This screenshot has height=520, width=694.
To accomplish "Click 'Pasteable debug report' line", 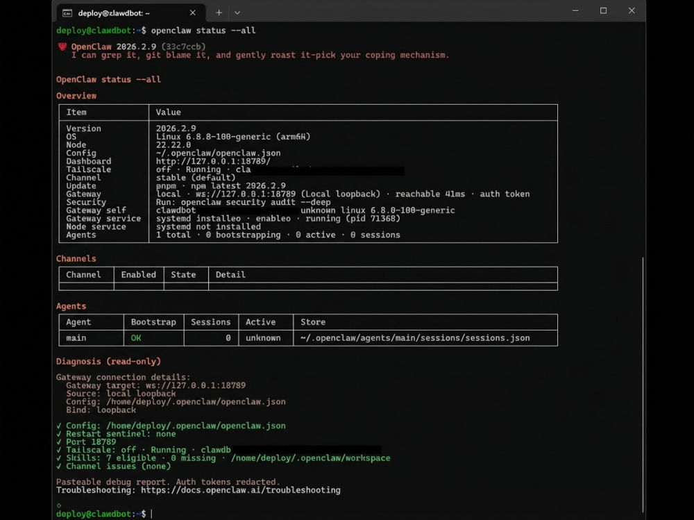I will pyautogui.click(x=168, y=482).
